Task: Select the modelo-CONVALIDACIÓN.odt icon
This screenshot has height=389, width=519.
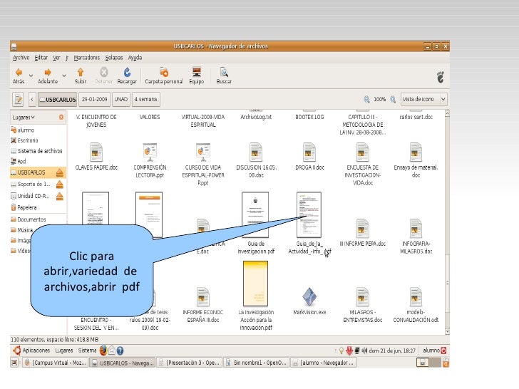Action: coord(416,297)
